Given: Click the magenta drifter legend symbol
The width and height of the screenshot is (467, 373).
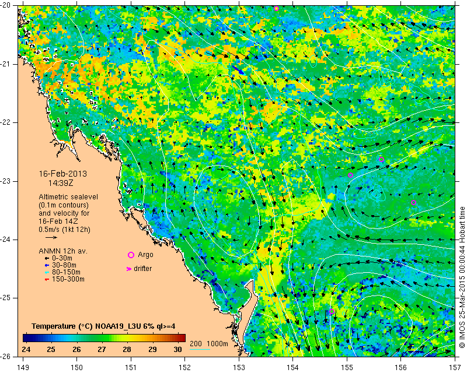Looking at the screenshot, I should (x=129, y=269).
